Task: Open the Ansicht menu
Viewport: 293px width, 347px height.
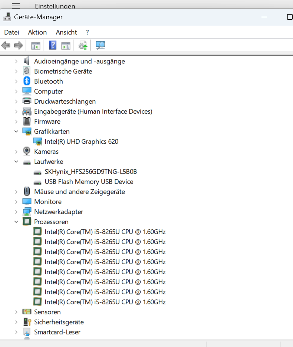Action: pos(66,32)
